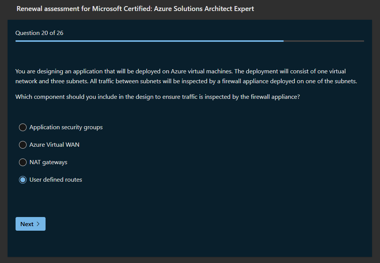Choose the Azure Virtual WAN radio circle

(x=23, y=145)
